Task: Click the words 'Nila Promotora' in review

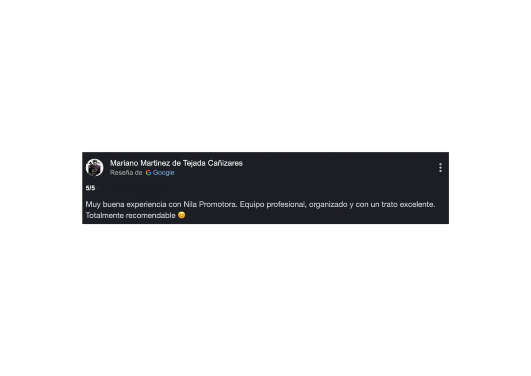Action: [210, 205]
